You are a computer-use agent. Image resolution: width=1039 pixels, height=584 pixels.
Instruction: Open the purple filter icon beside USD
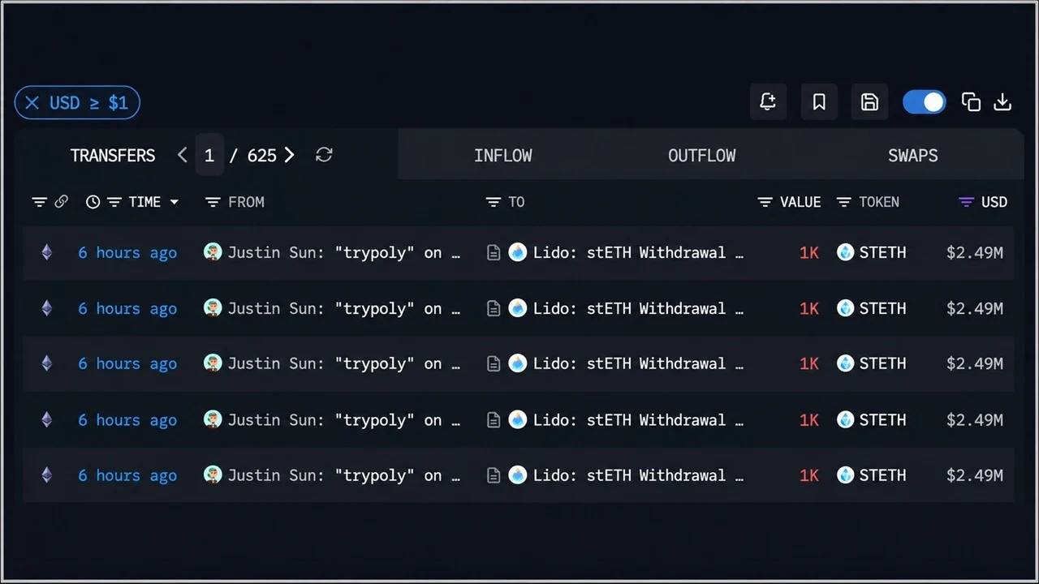[966, 202]
